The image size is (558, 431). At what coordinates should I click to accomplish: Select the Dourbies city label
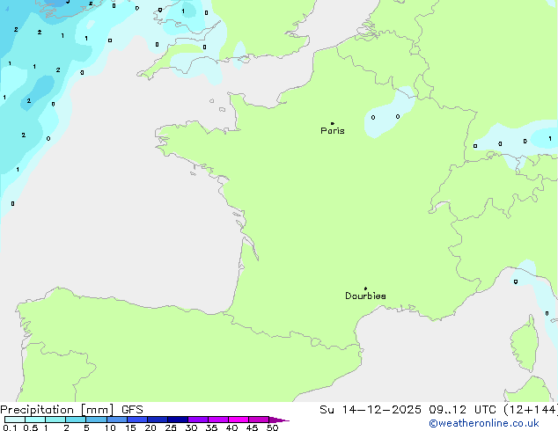pyautogui.click(x=365, y=296)
